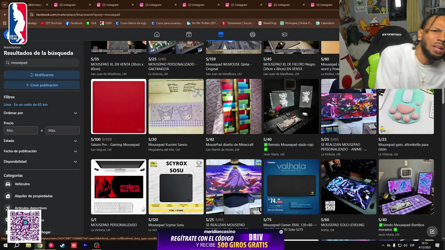Open the Valhala mousepad listing image
The height and width of the screenshot is (250, 445).
tap(291, 187)
